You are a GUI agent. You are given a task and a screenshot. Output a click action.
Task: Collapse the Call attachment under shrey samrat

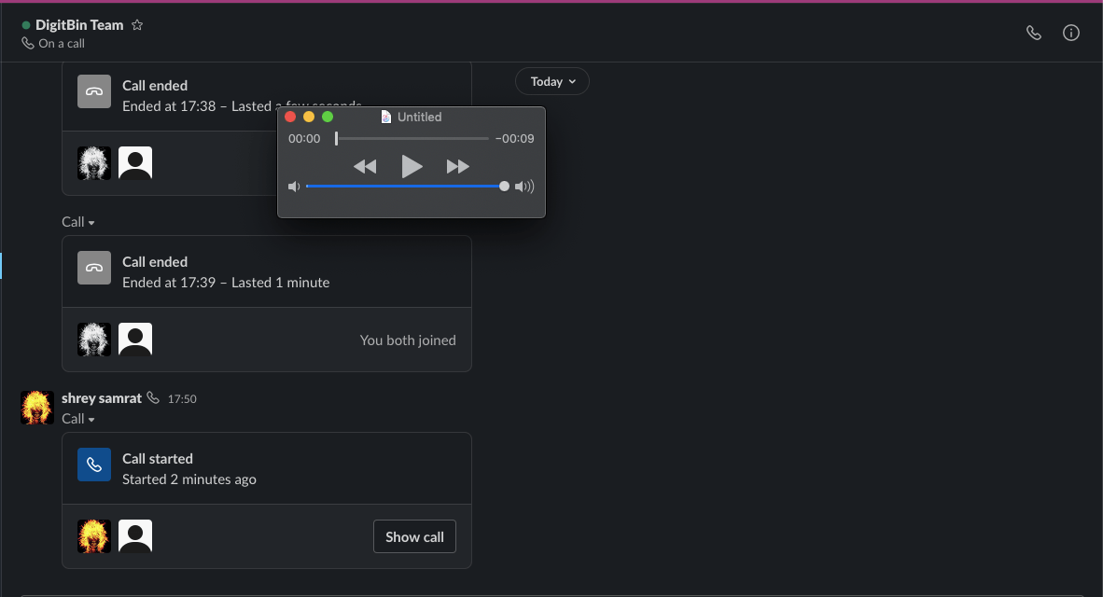coord(78,419)
